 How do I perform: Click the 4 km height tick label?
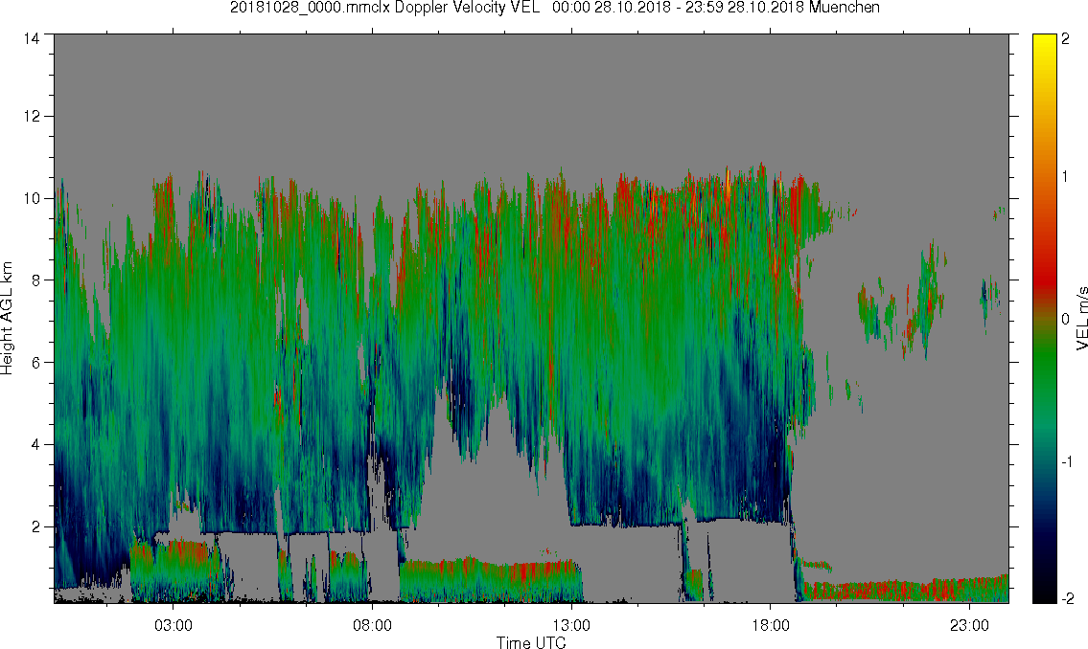coord(36,445)
